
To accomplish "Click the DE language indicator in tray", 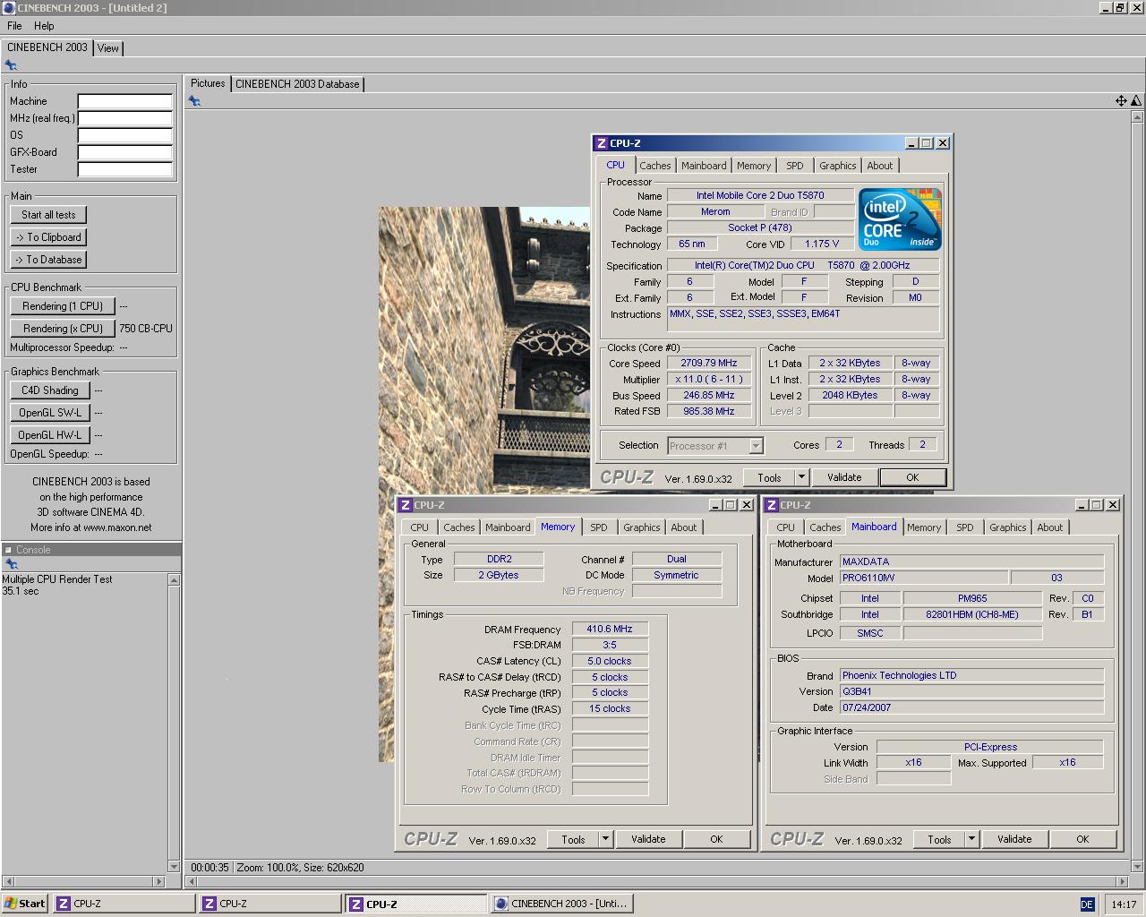I will [x=1087, y=904].
